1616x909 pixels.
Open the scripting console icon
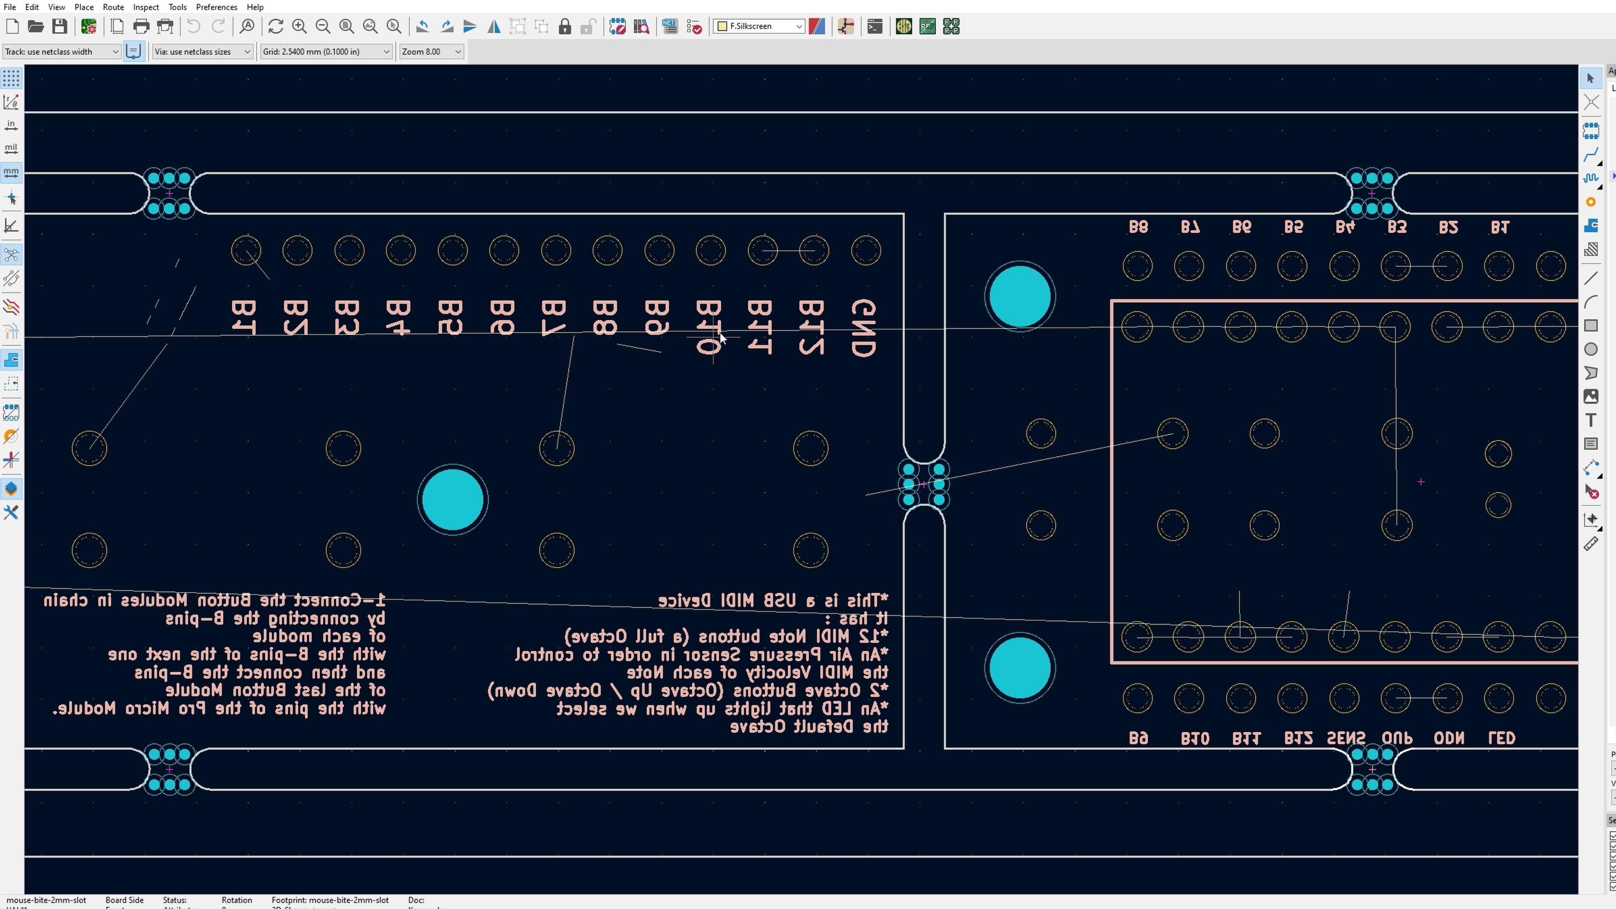(874, 27)
